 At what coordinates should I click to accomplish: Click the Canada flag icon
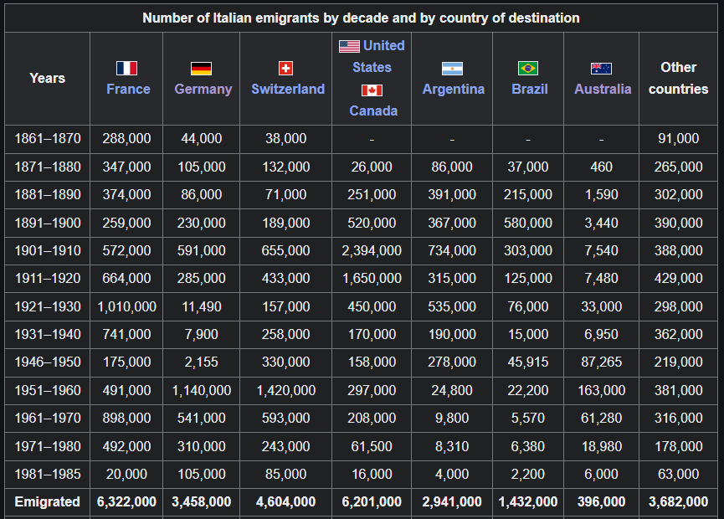pyautogui.click(x=372, y=90)
